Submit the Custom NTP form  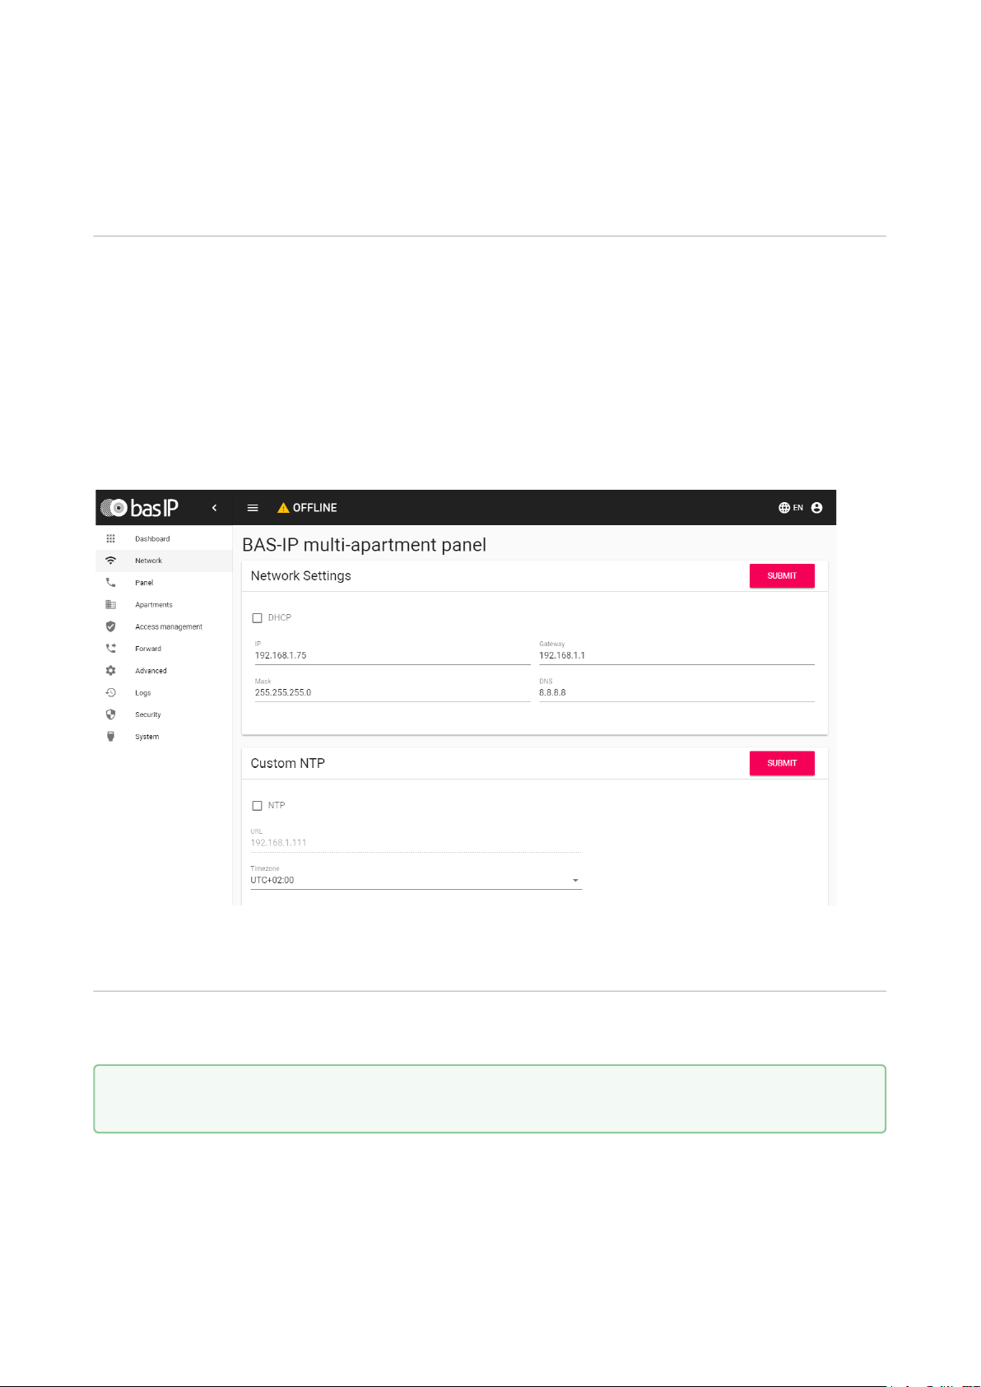pos(782,763)
